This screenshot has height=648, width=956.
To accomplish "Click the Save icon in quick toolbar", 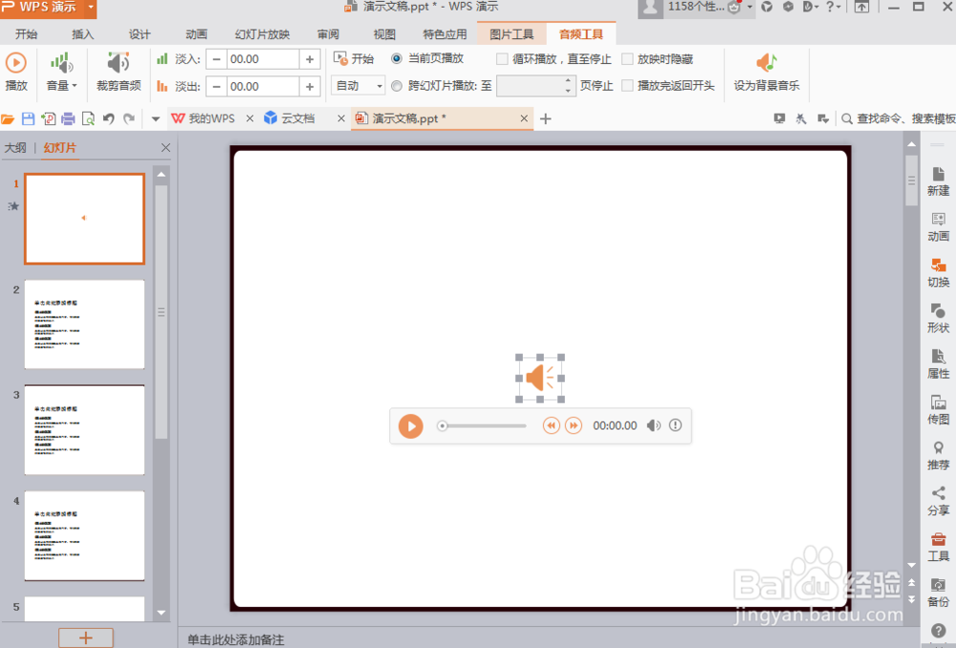I will (28, 119).
